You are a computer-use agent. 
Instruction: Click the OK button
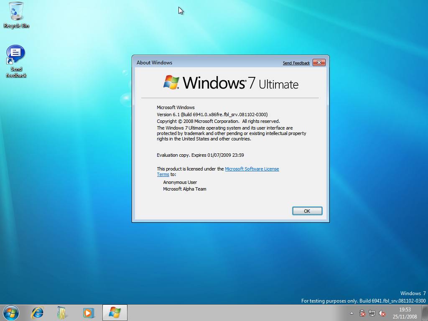click(307, 211)
